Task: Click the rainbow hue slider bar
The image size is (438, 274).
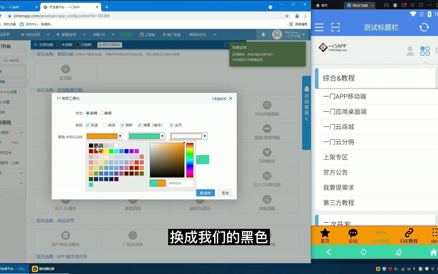Action: click(x=190, y=160)
